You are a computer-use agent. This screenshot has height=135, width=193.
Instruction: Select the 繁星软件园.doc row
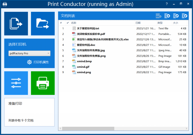coord(123,45)
